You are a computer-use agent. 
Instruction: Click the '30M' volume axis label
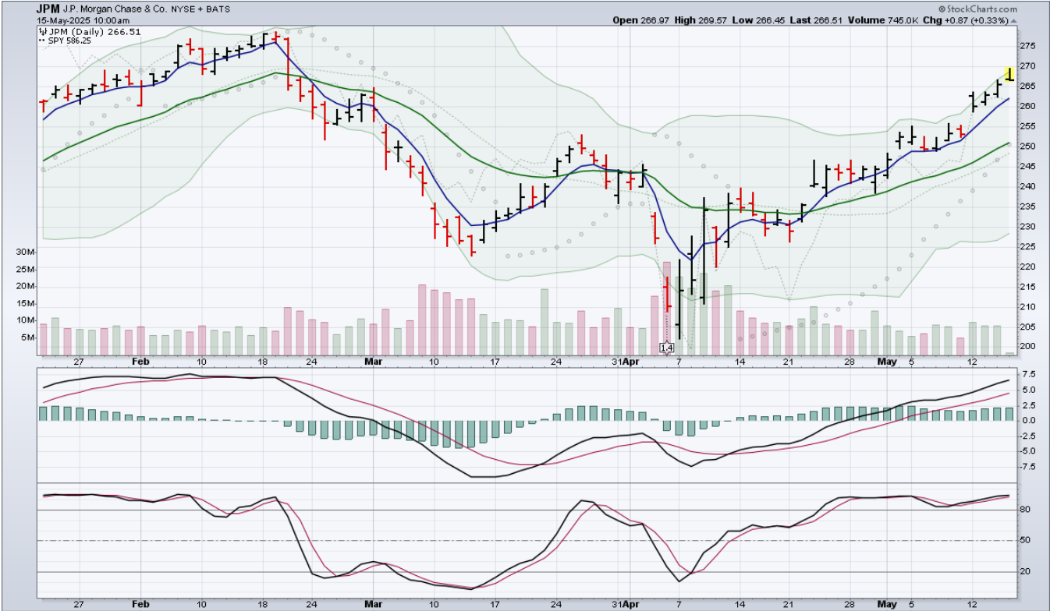(26, 253)
